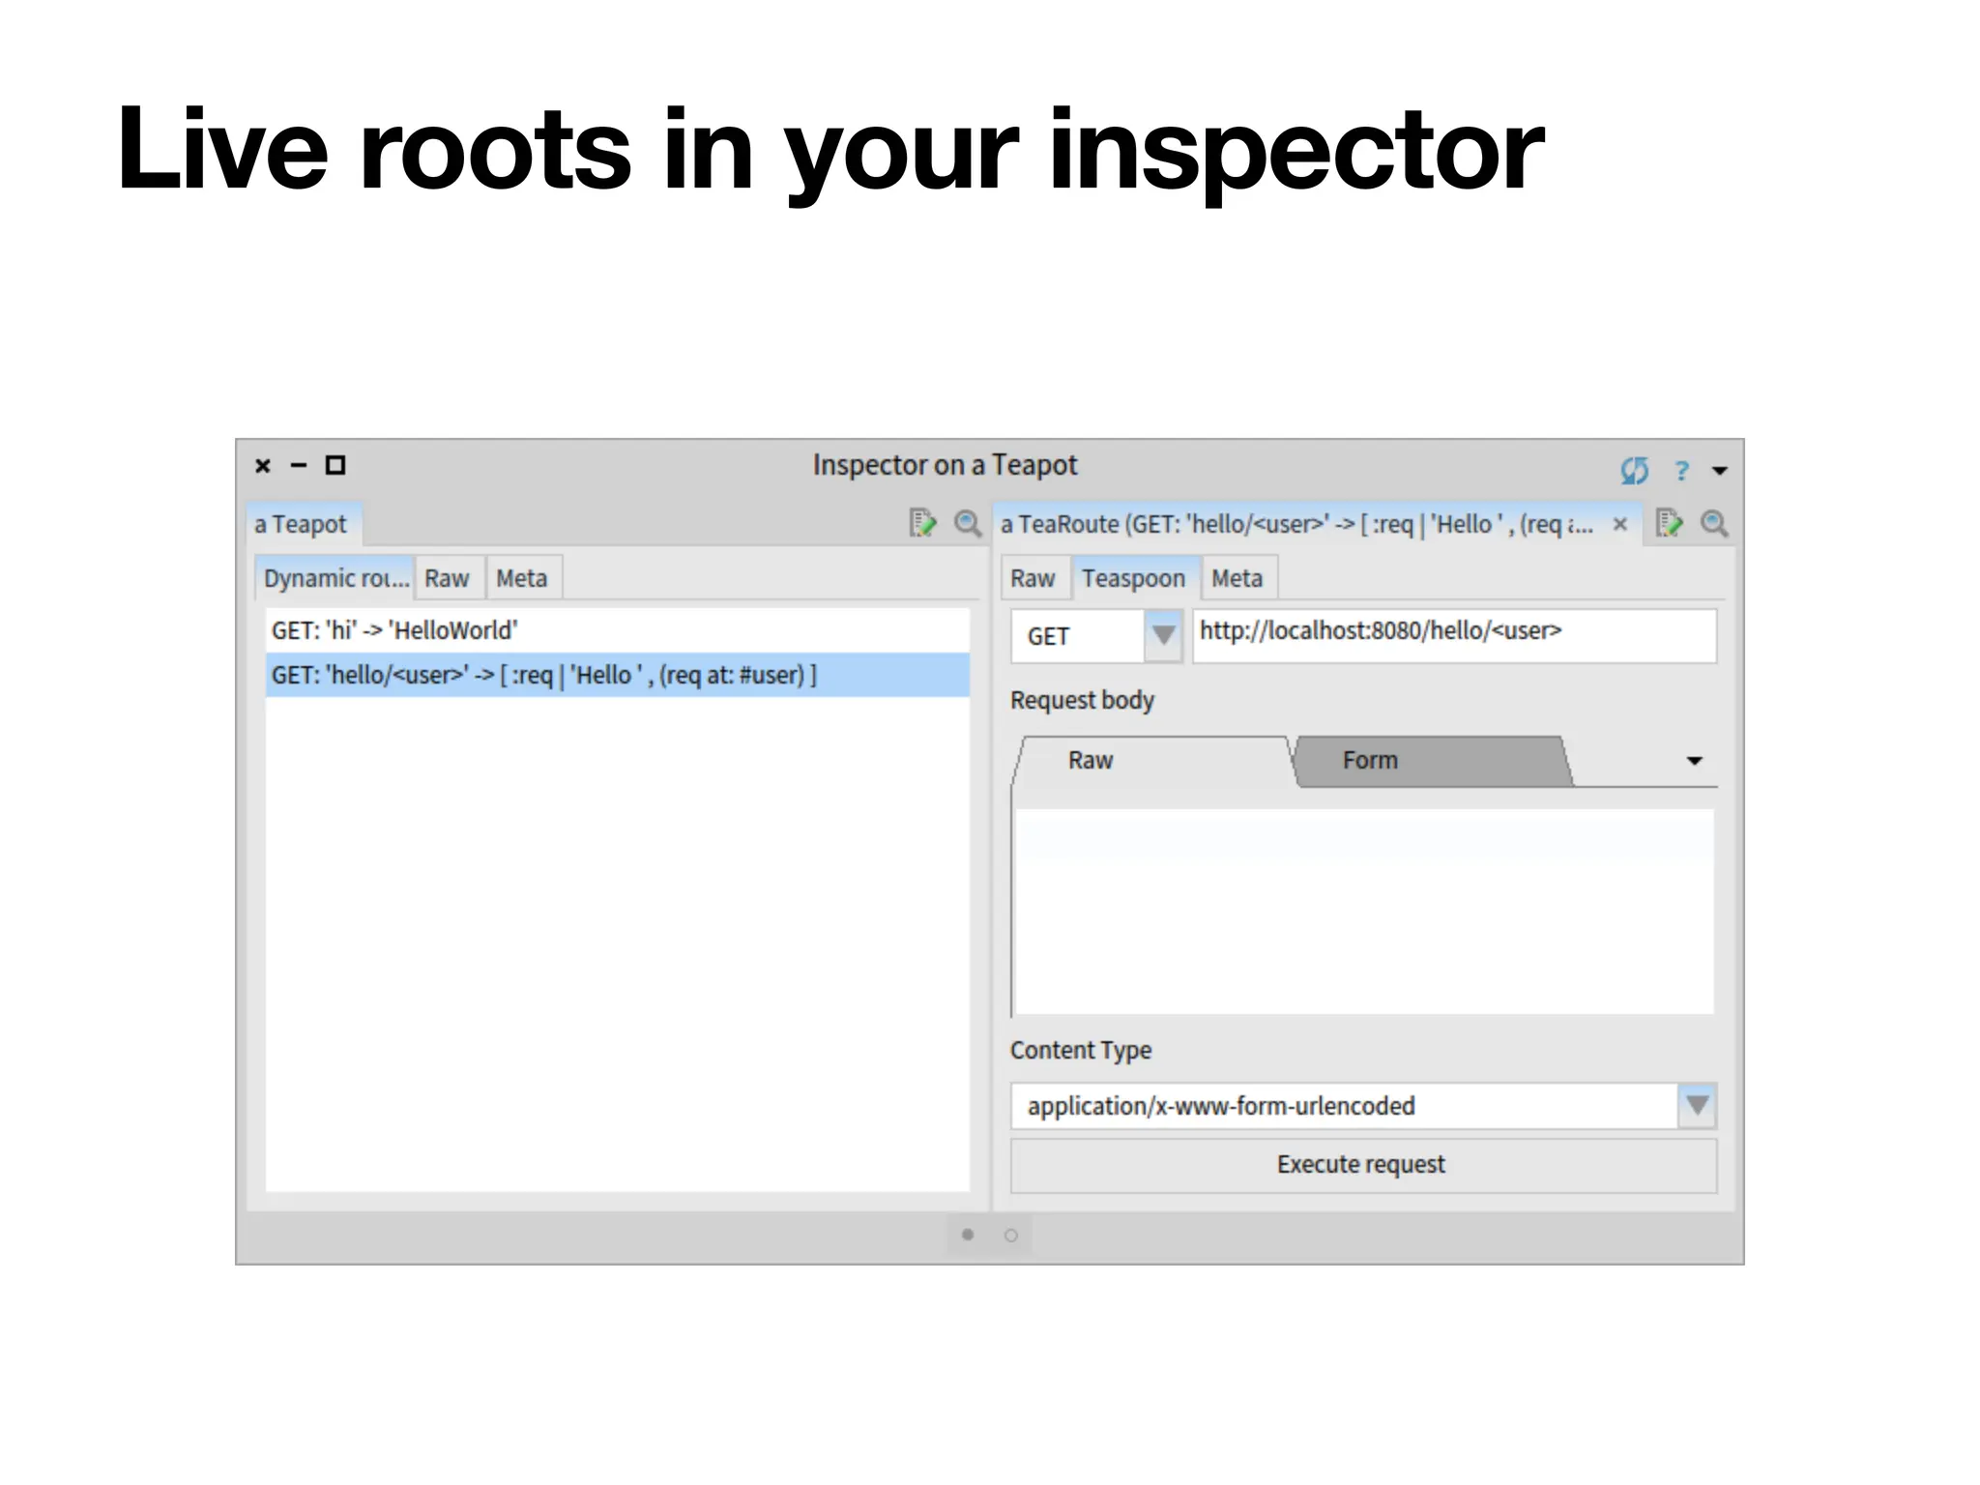Minimize the Inspector window
The image size is (1980, 1485).
point(299,466)
